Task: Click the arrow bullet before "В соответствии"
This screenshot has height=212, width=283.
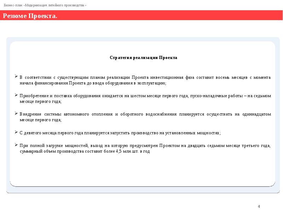Action: pyautogui.click(x=16, y=76)
